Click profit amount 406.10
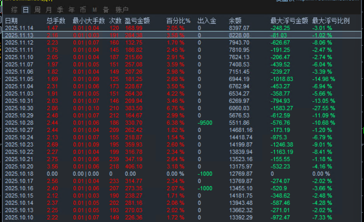 click(x=134, y=167)
